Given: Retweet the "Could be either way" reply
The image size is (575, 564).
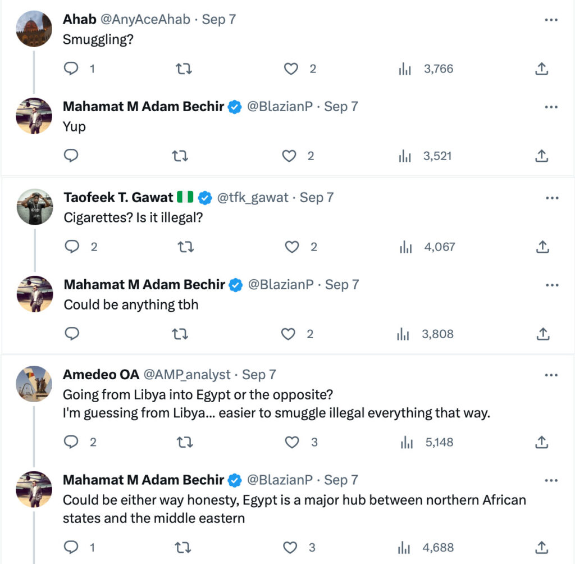Looking at the screenshot, I should coord(184,548).
